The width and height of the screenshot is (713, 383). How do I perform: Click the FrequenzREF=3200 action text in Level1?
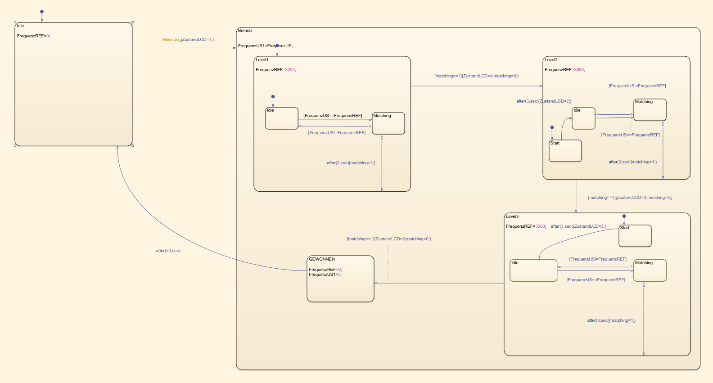275,70
